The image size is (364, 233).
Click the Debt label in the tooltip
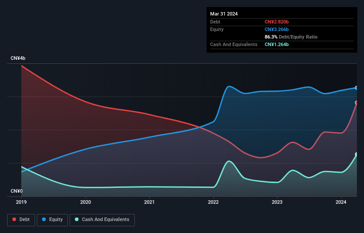[215, 22]
